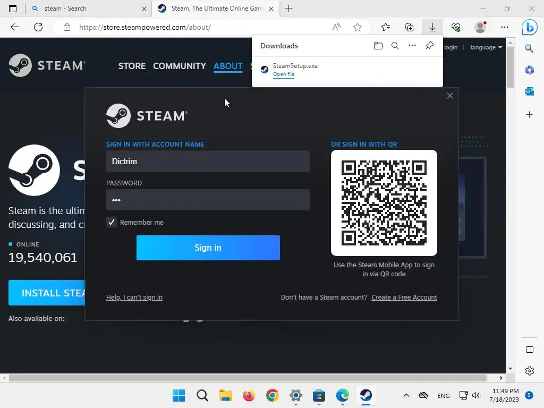Open Read aloud in address bar
This screenshot has height=408, width=544.
(336, 27)
